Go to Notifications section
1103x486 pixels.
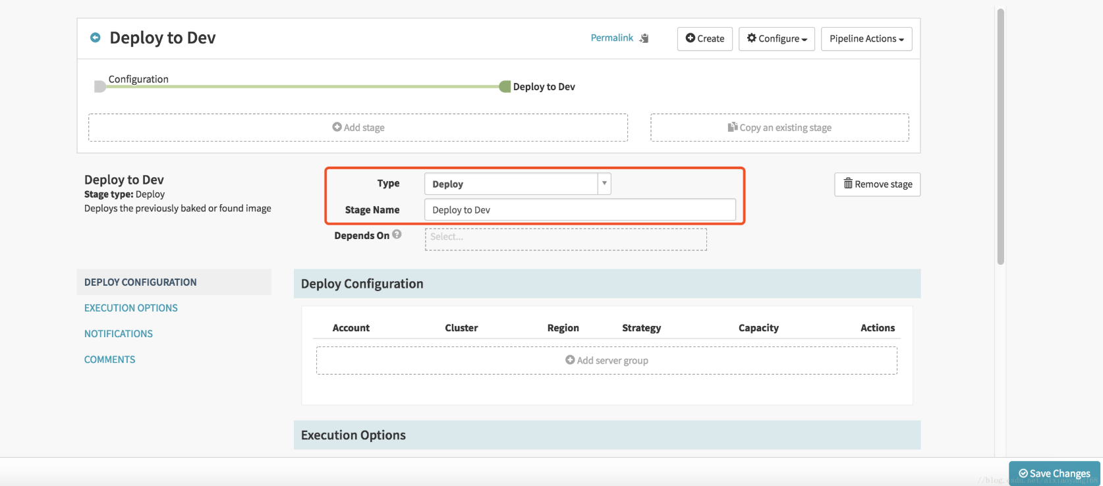click(119, 334)
